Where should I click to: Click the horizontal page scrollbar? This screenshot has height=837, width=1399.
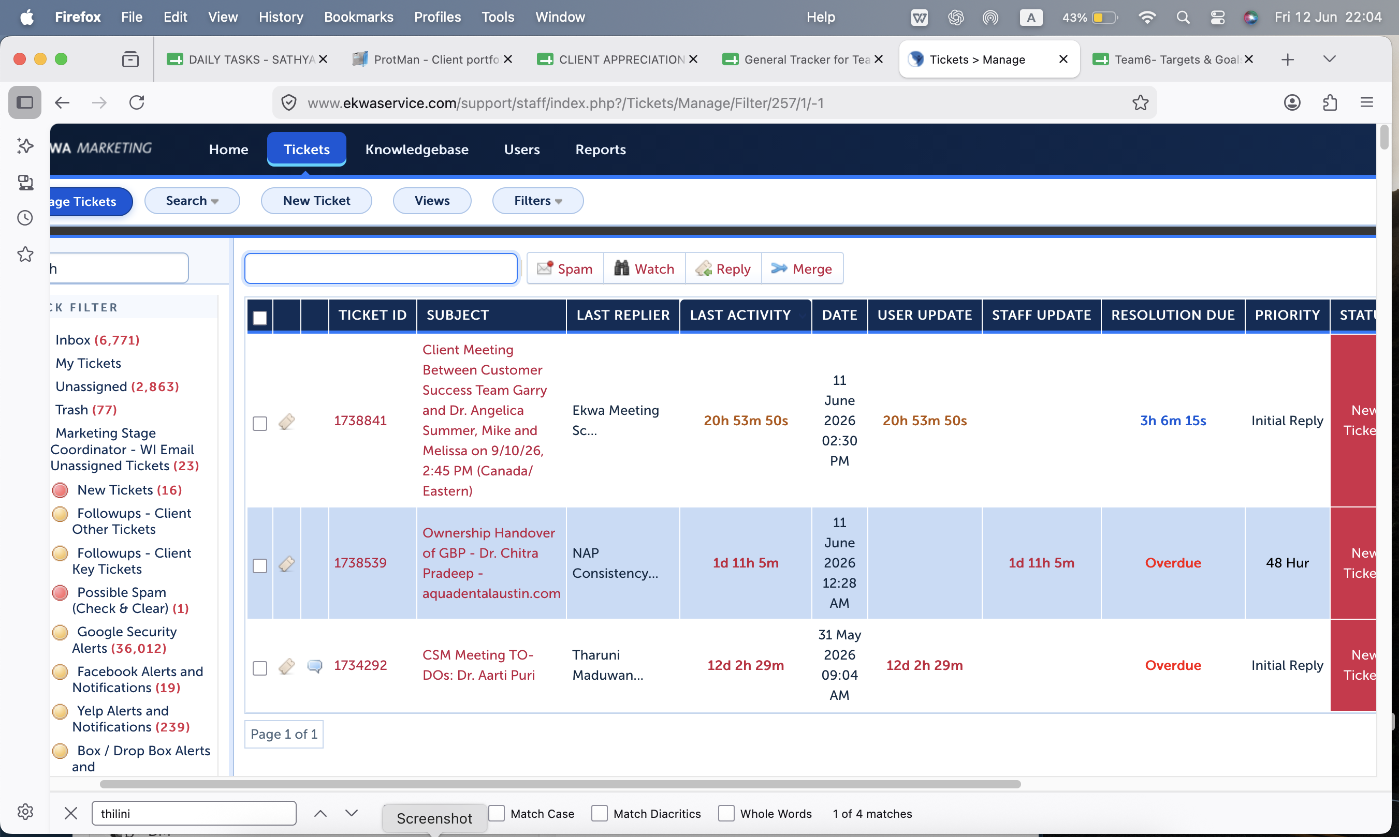(560, 785)
